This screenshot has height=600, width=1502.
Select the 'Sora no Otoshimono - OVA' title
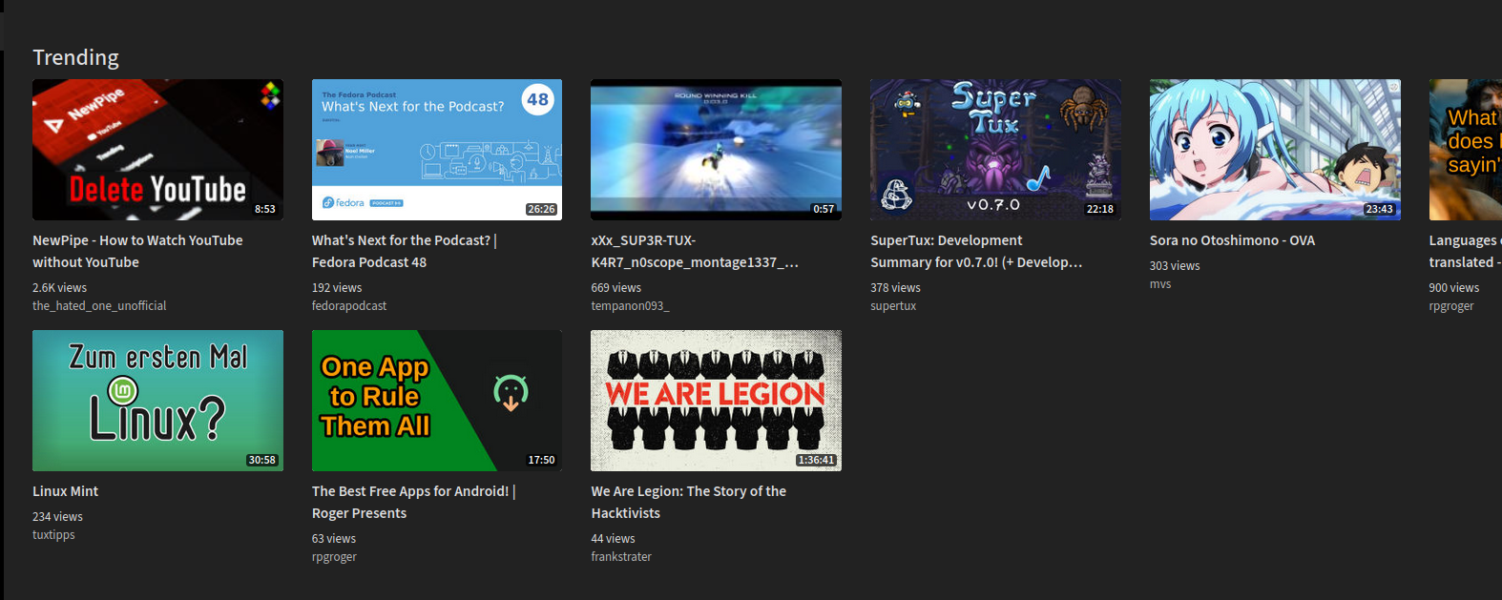click(x=1232, y=240)
